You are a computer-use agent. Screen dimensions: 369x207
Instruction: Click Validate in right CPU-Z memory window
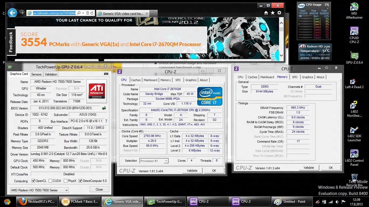pyautogui.click(x=309, y=168)
